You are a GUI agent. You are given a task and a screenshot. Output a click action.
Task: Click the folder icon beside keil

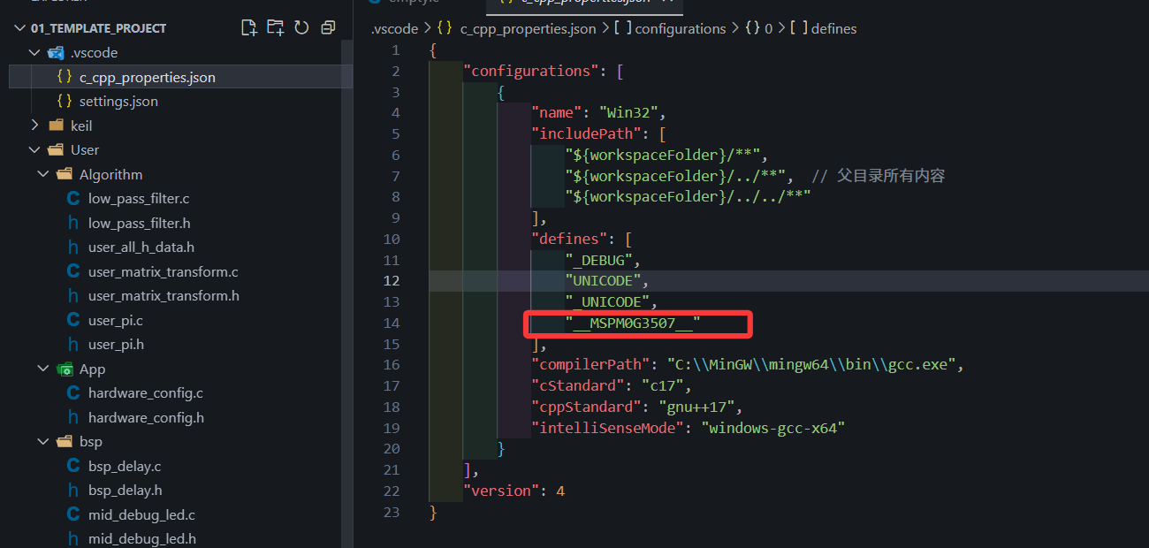[x=55, y=125]
